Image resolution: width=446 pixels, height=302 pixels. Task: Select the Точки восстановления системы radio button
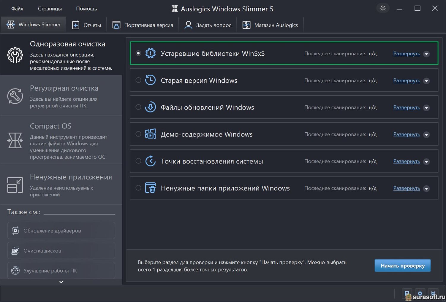138,161
